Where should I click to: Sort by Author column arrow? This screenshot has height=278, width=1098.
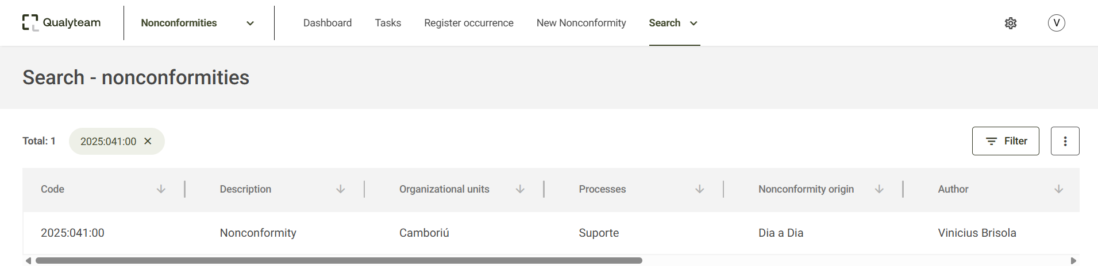[x=1058, y=189]
